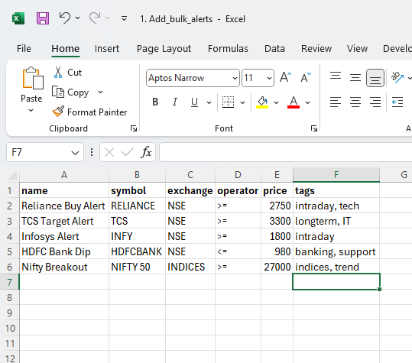Decrease font size with small A icon

306,77
